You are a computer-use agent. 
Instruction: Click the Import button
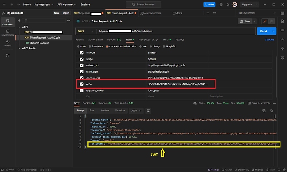[x=66, y=13]
